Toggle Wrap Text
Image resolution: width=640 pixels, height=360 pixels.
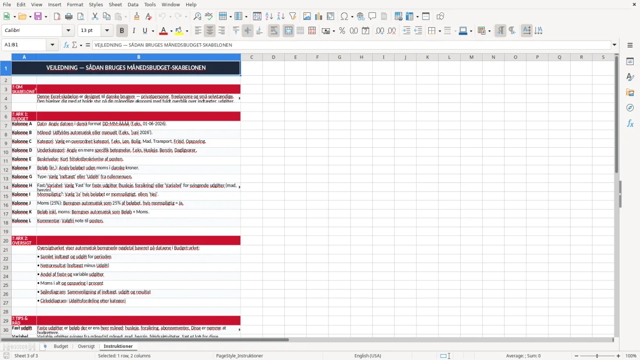coord(274,31)
